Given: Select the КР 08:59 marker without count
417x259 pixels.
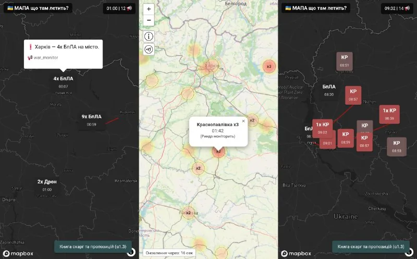Looking at the screenshot, I should point(346,138).
